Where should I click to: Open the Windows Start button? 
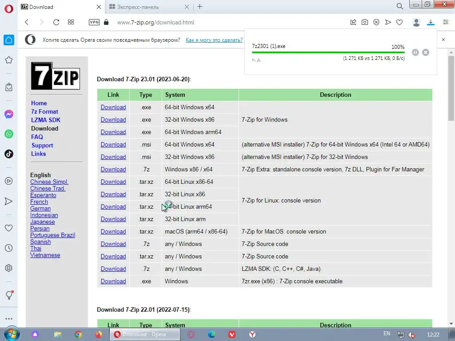pyautogui.click(x=12, y=334)
